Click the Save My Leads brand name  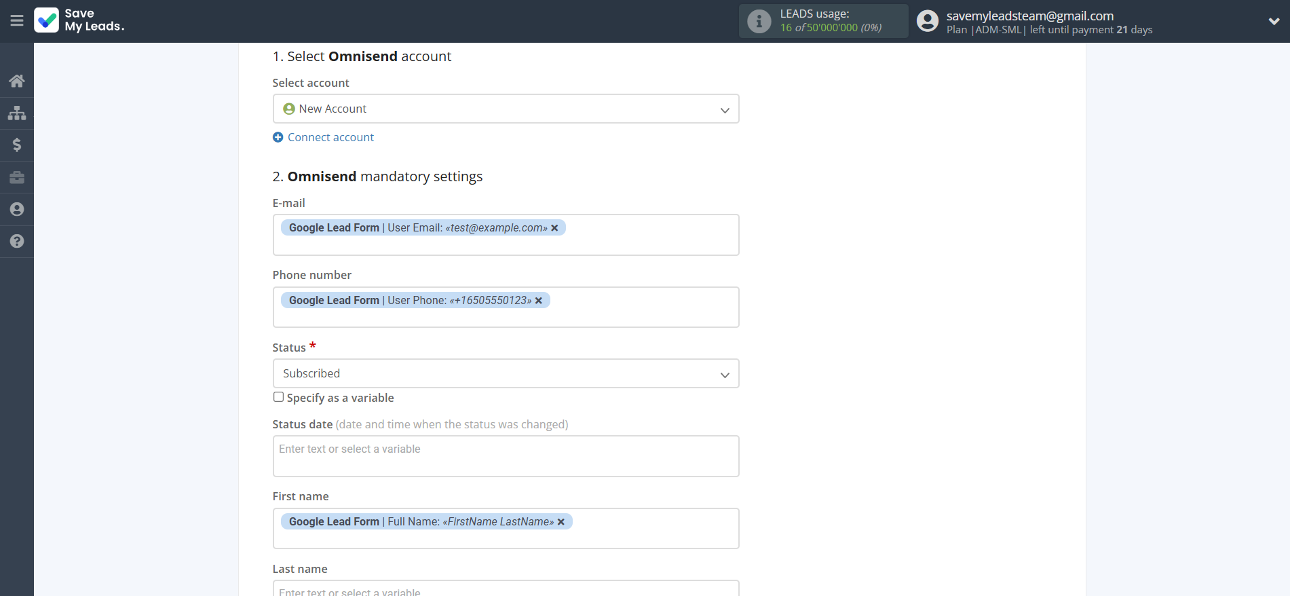click(94, 20)
